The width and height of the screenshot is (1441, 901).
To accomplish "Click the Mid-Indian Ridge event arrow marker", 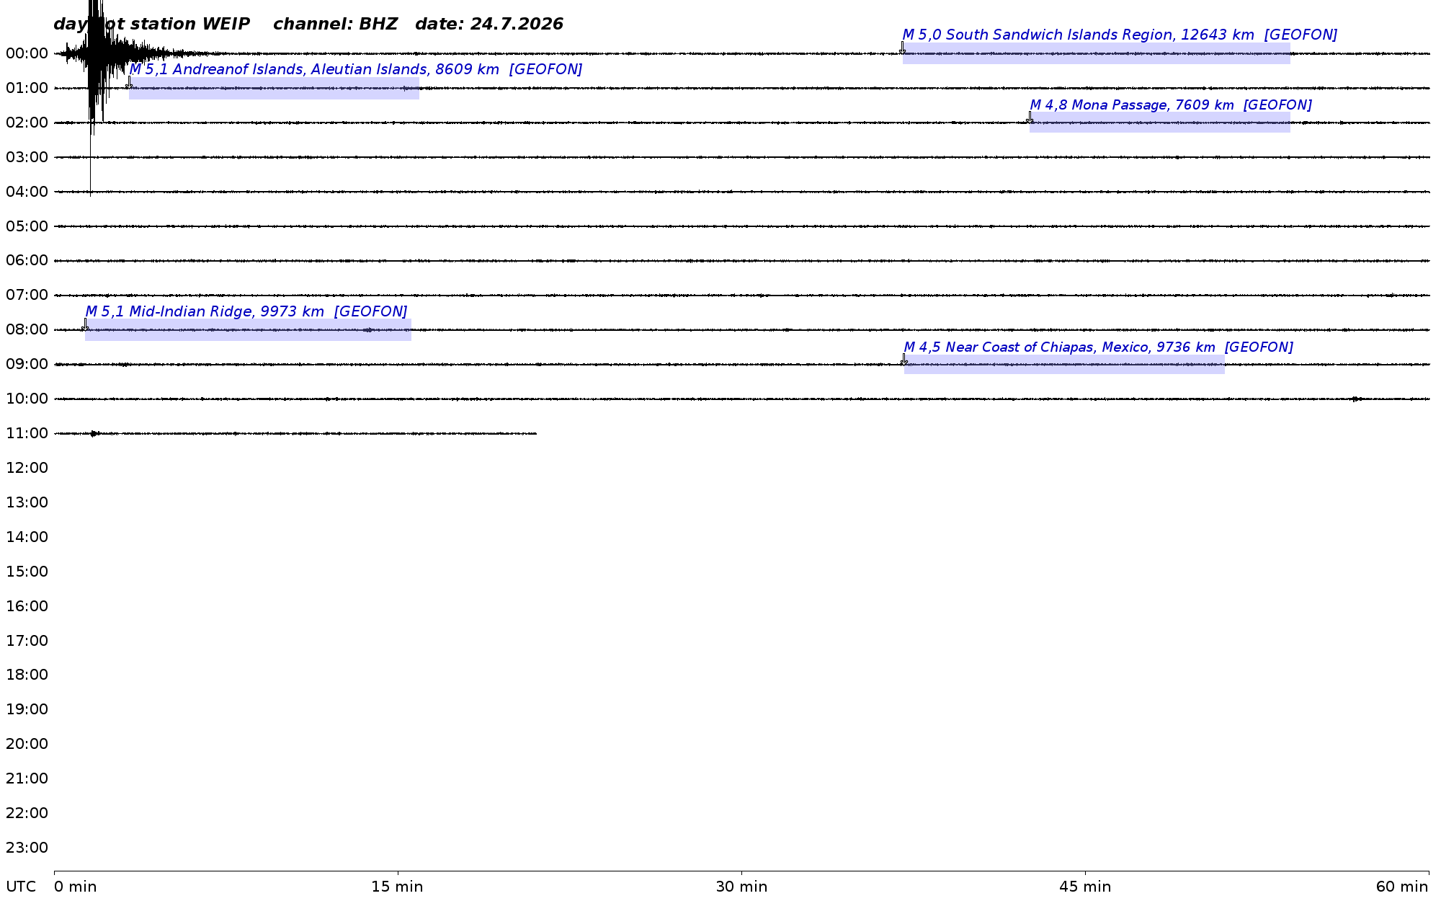I will [x=85, y=324].
